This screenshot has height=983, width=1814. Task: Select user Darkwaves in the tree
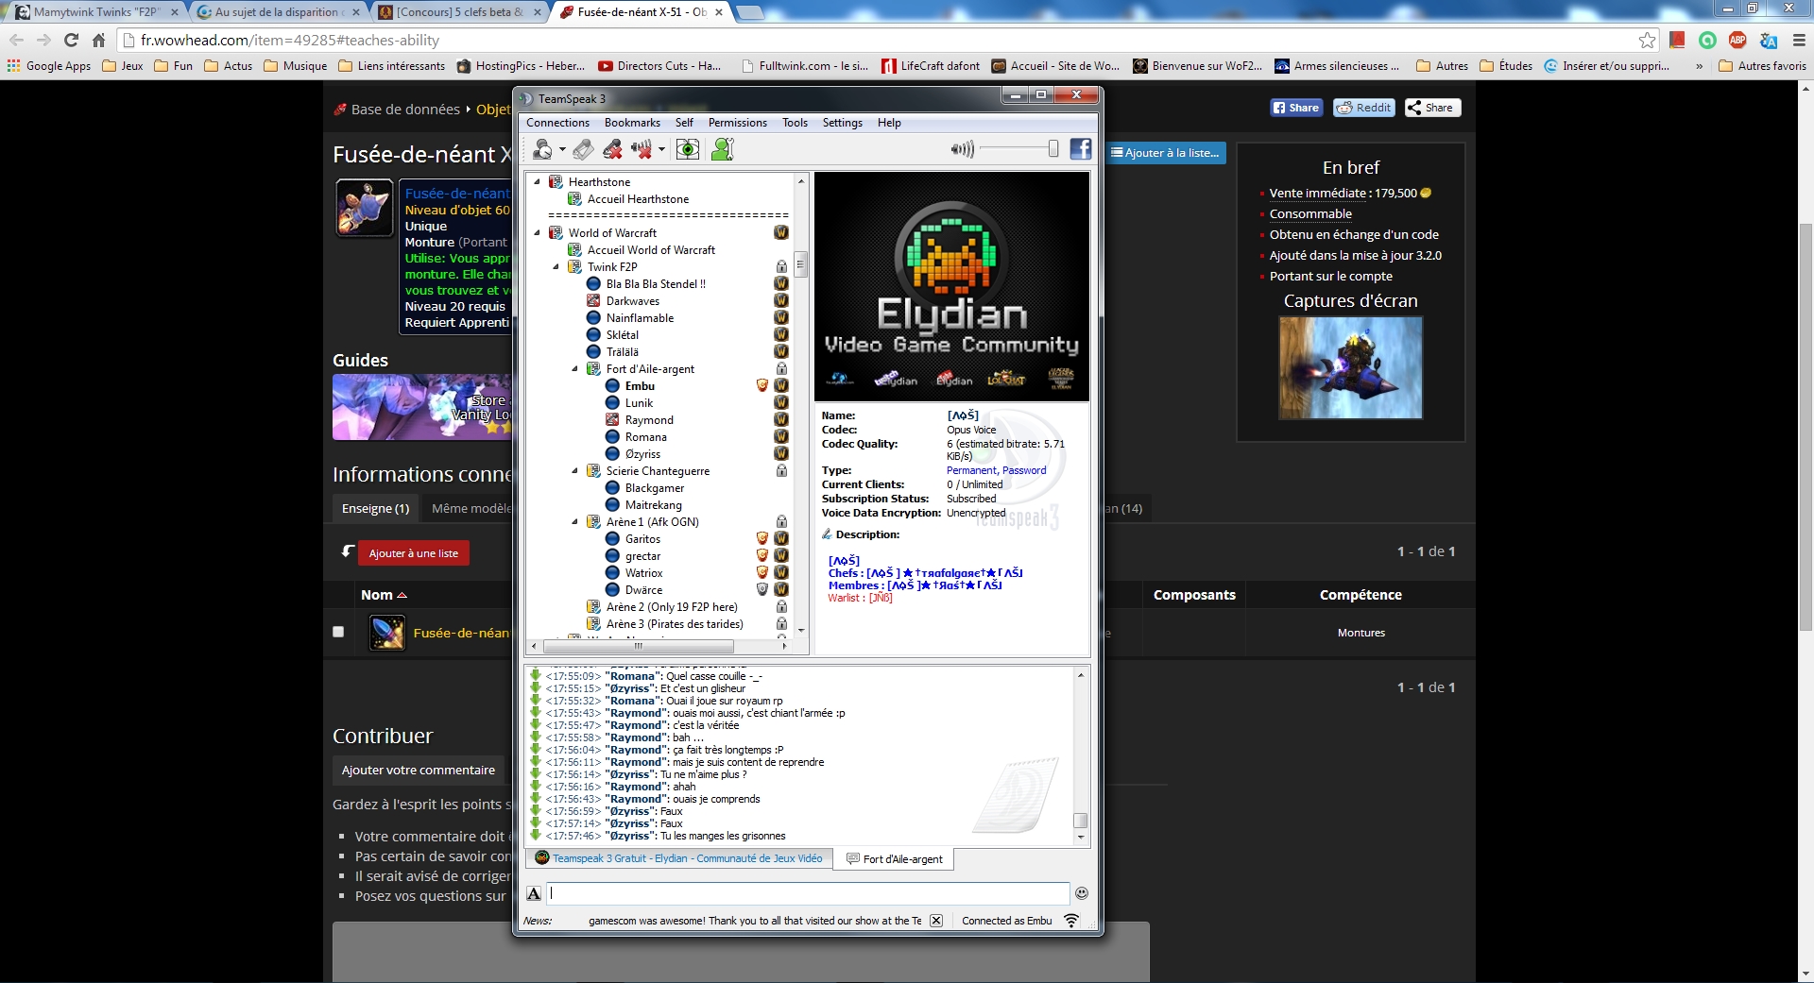632,301
